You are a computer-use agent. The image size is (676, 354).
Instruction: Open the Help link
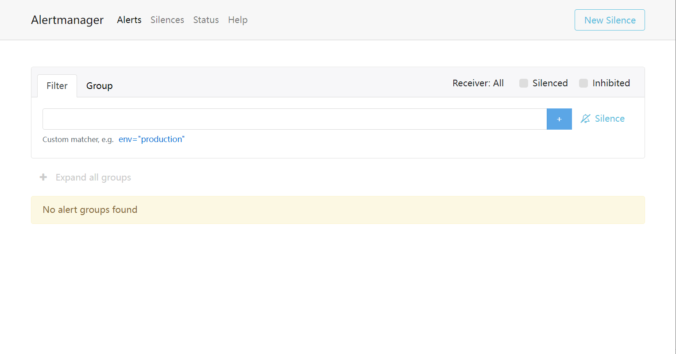[x=238, y=20]
